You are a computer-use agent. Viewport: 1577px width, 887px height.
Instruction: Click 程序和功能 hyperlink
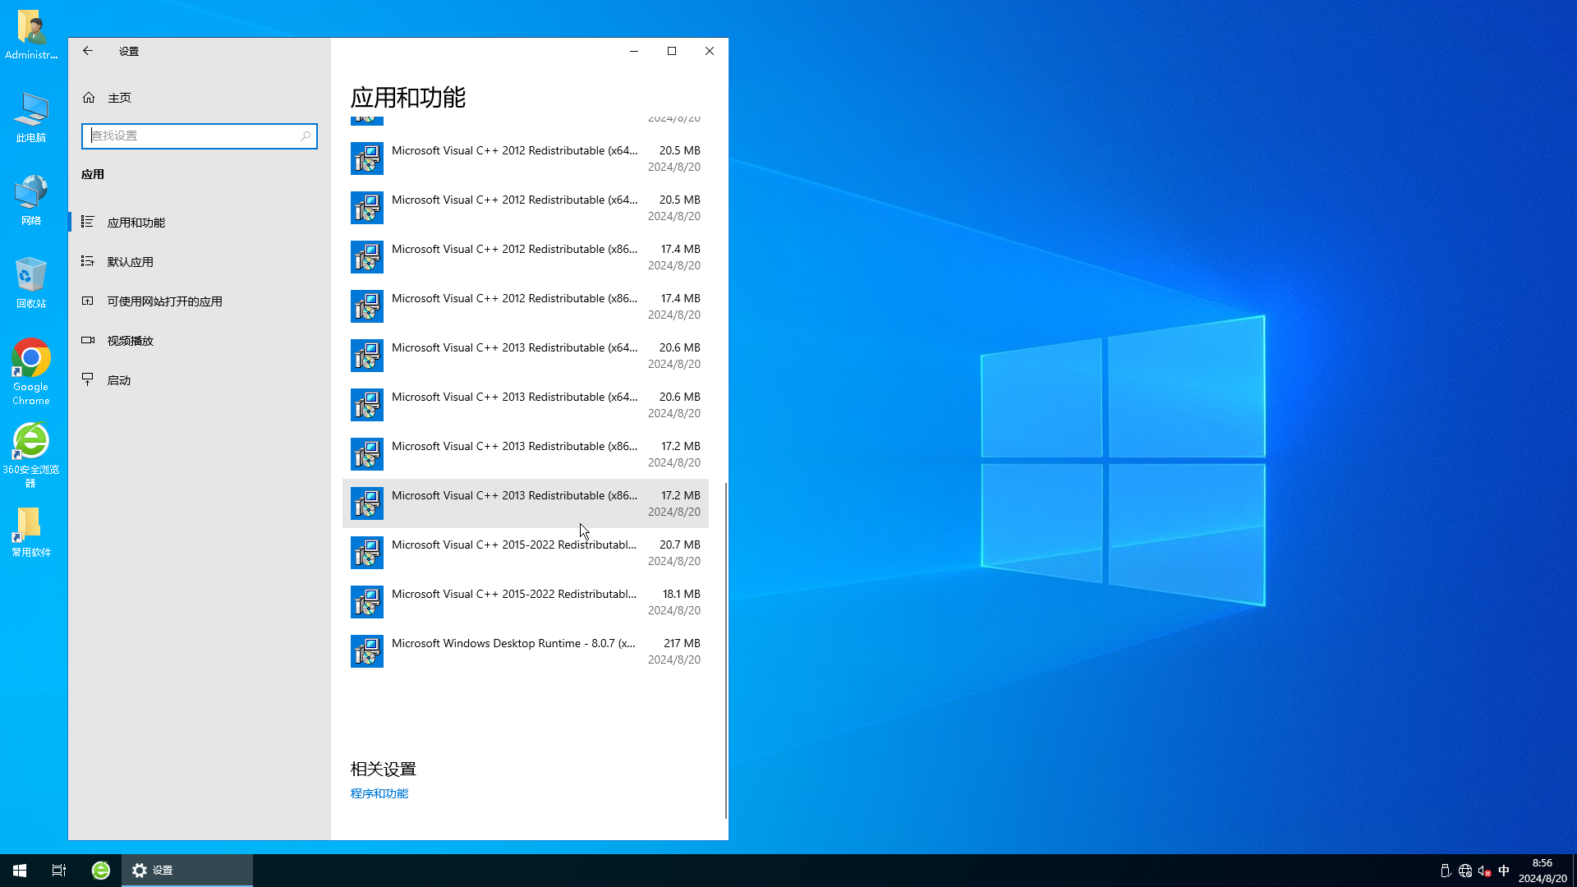tap(379, 793)
